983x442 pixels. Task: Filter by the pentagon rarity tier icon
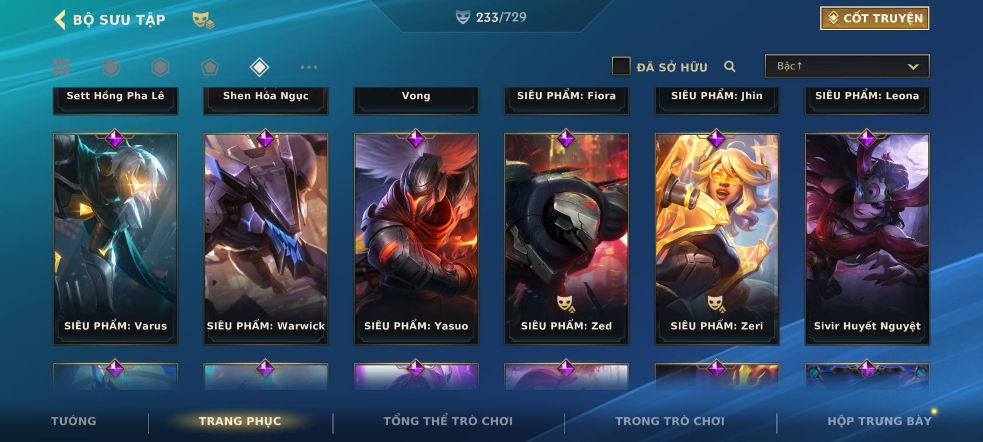pos(210,67)
